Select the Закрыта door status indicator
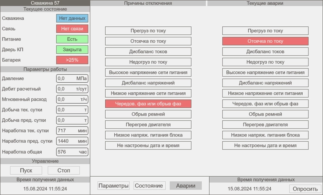323x195 pixels. 72,50
